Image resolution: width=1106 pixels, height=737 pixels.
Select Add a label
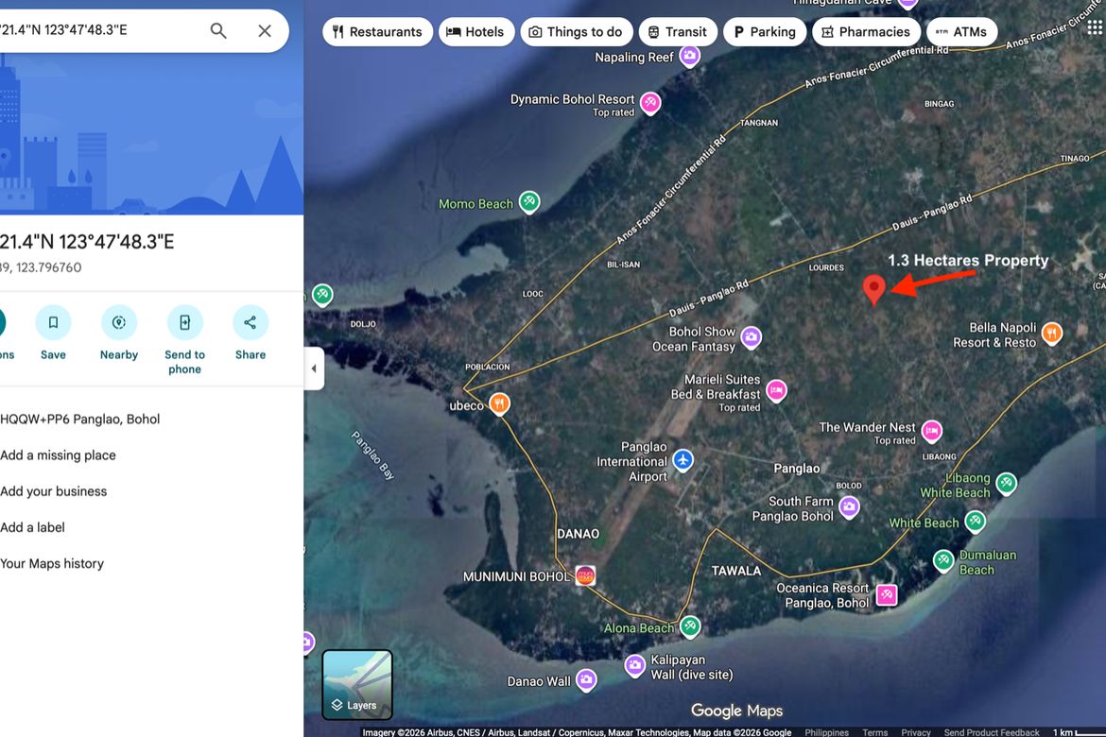click(32, 527)
